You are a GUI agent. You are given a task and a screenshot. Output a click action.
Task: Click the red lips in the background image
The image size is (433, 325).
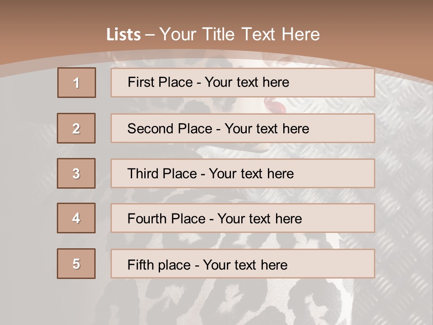[x=275, y=106]
